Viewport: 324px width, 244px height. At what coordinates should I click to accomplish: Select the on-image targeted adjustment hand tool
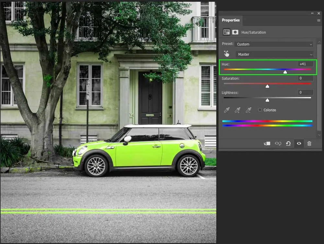click(x=226, y=54)
